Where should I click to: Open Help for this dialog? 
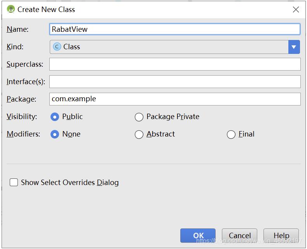point(281,235)
